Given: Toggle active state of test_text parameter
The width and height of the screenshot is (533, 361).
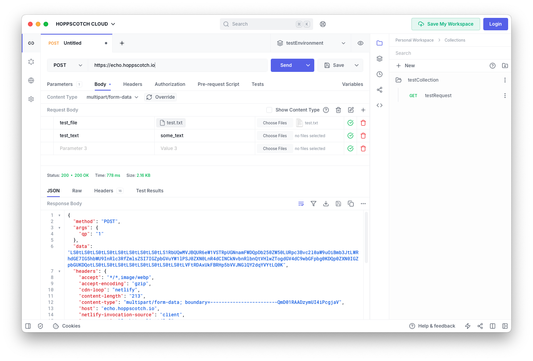Looking at the screenshot, I should click(350, 136).
